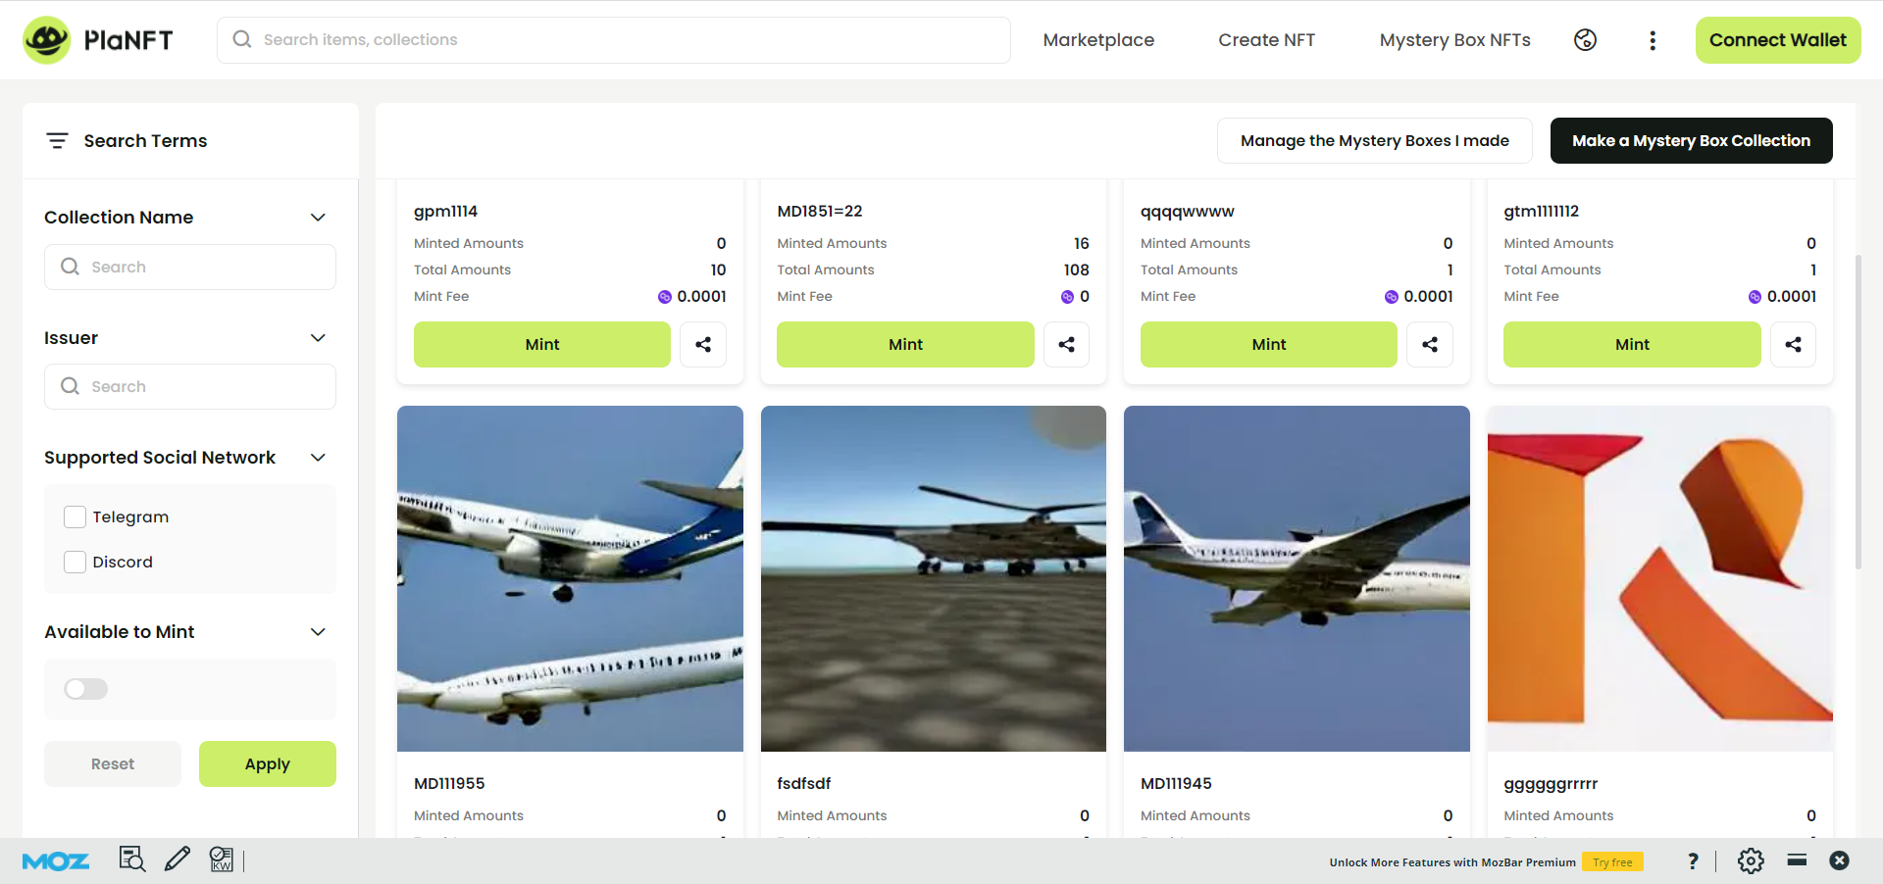This screenshot has height=884, width=1883.
Task: Open the fsdfsdf helicopter thumbnail
Action: pos(934,578)
